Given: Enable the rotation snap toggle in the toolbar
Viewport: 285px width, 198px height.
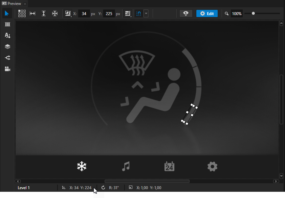Looking at the screenshot, I should (138, 13).
